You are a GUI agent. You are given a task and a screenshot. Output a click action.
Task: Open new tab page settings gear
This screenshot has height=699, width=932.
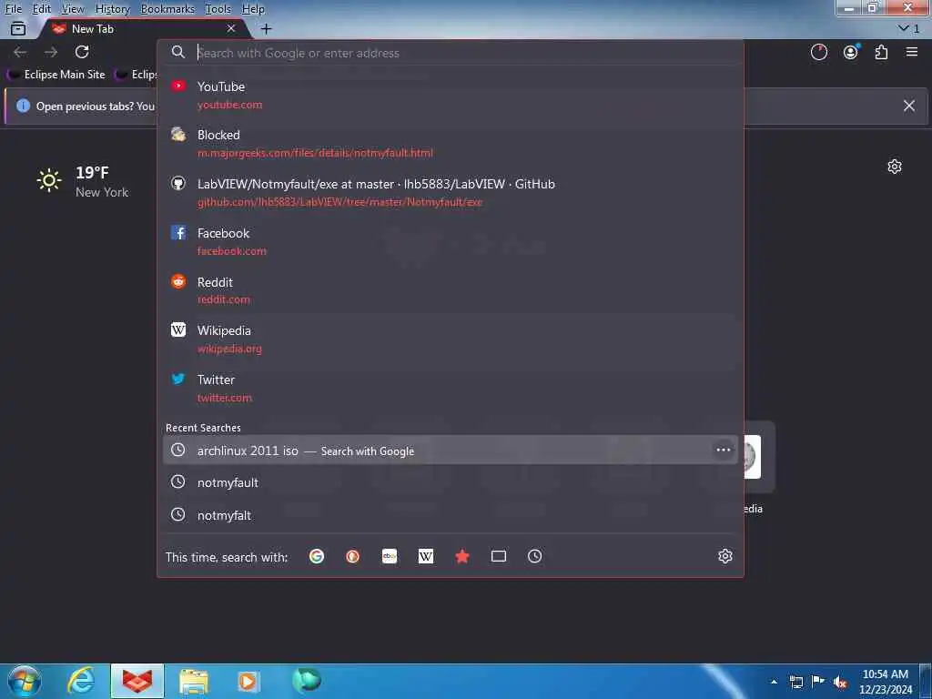(895, 167)
